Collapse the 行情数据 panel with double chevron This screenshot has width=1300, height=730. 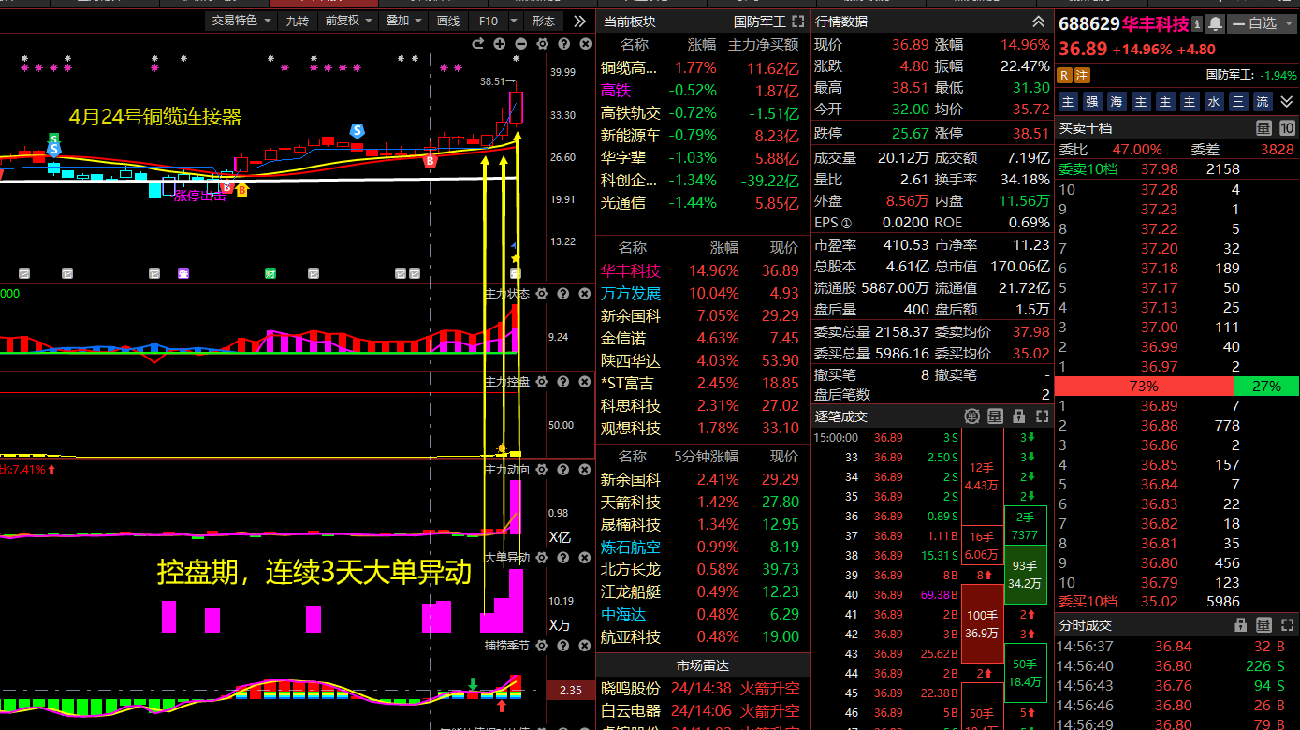[x=1038, y=21]
